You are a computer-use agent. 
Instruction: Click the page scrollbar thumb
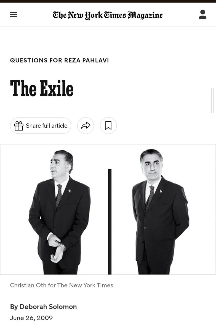click(212, 100)
